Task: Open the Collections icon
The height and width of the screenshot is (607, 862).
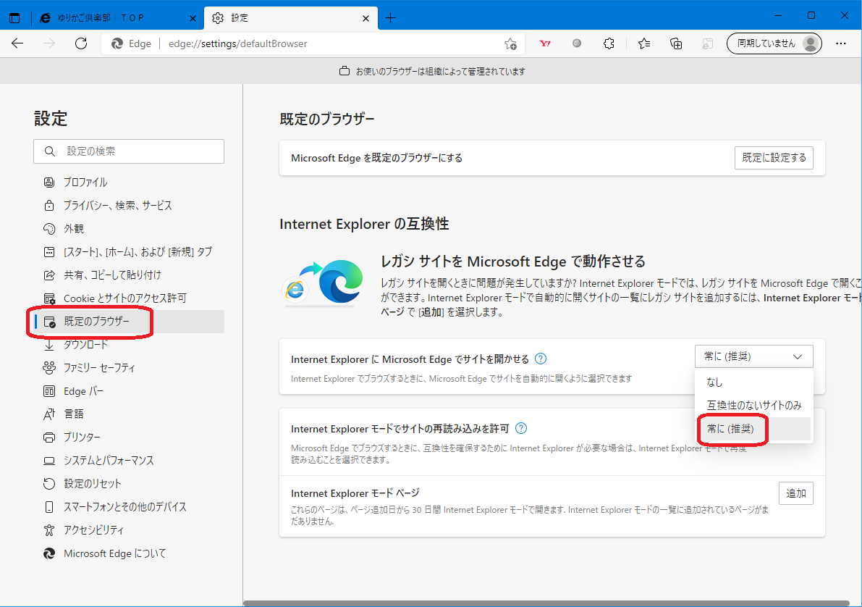Action: click(x=676, y=43)
